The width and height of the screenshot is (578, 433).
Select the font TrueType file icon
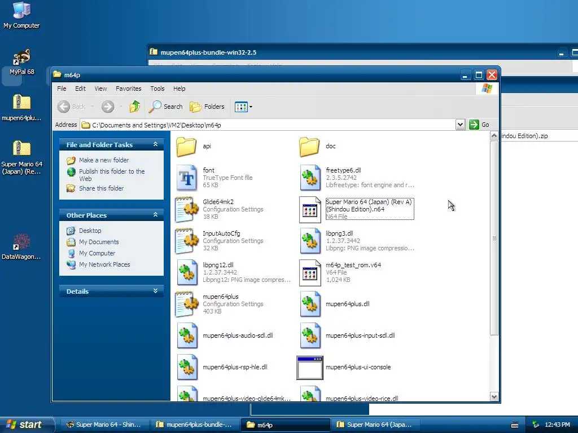pos(186,178)
